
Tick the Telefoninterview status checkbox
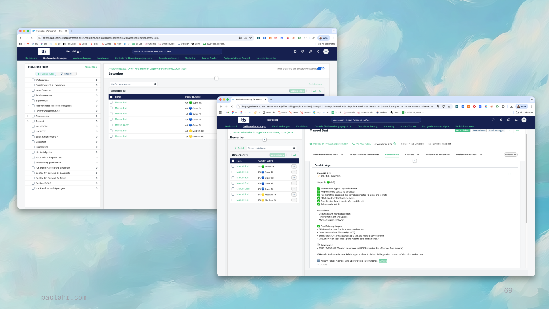pos(33,96)
